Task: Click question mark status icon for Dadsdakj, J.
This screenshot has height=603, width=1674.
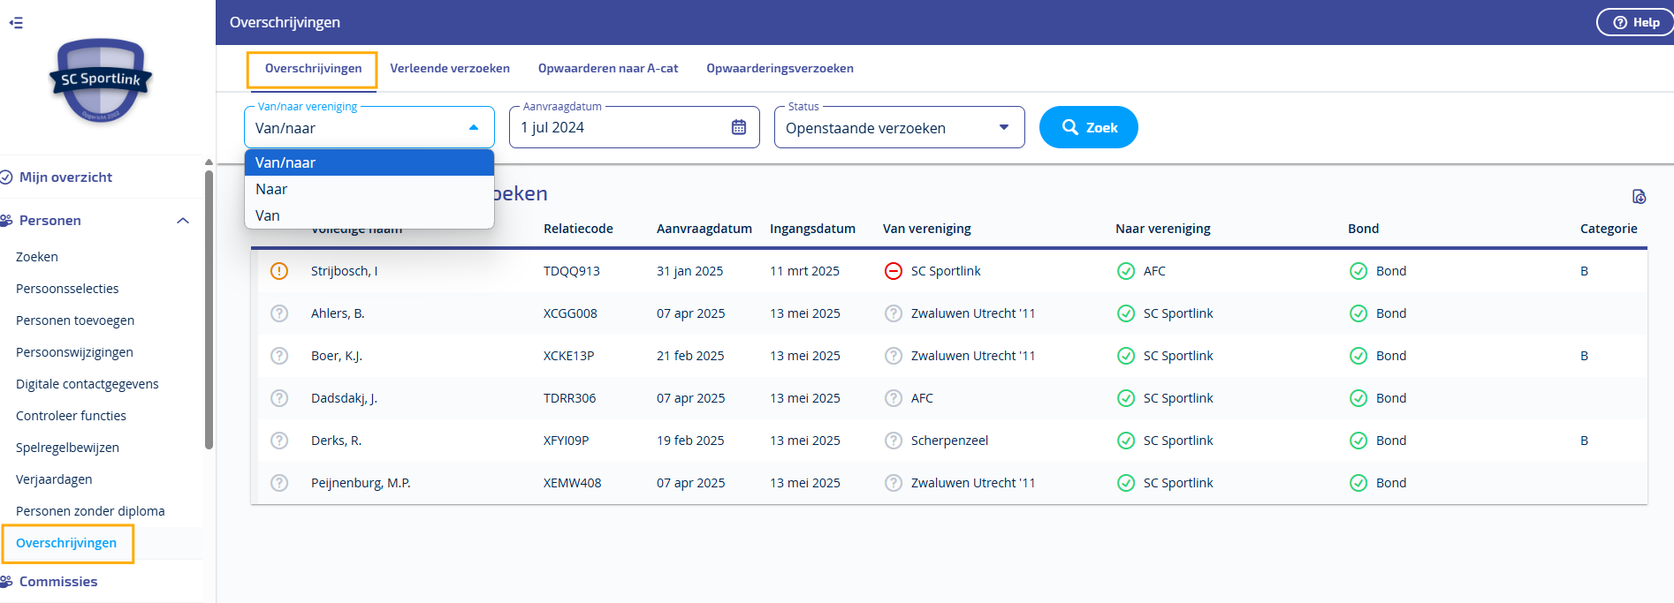Action: [x=279, y=398]
